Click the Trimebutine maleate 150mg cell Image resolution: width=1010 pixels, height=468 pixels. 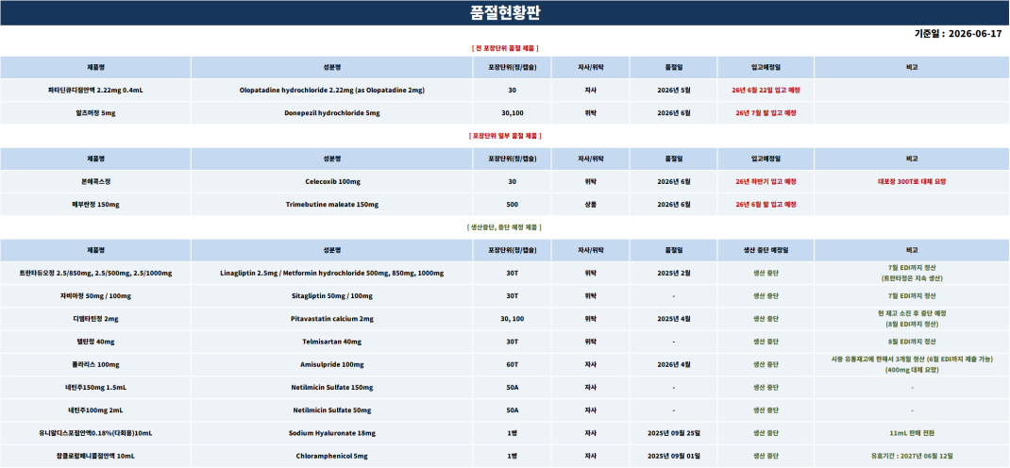[331, 204]
